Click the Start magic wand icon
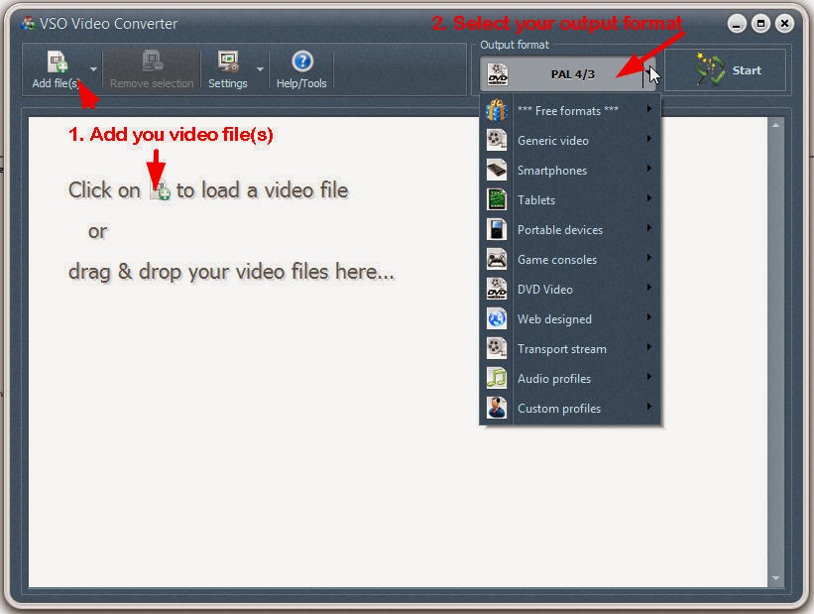This screenshot has width=814, height=614. coord(710,68)
